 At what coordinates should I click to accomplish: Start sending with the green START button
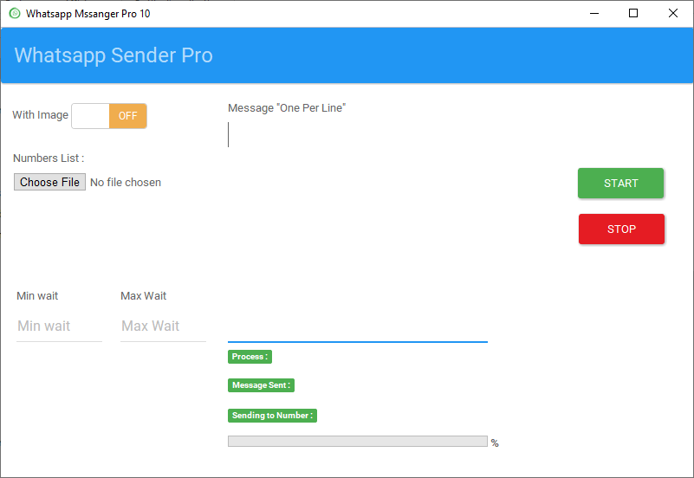click(620, 183)
